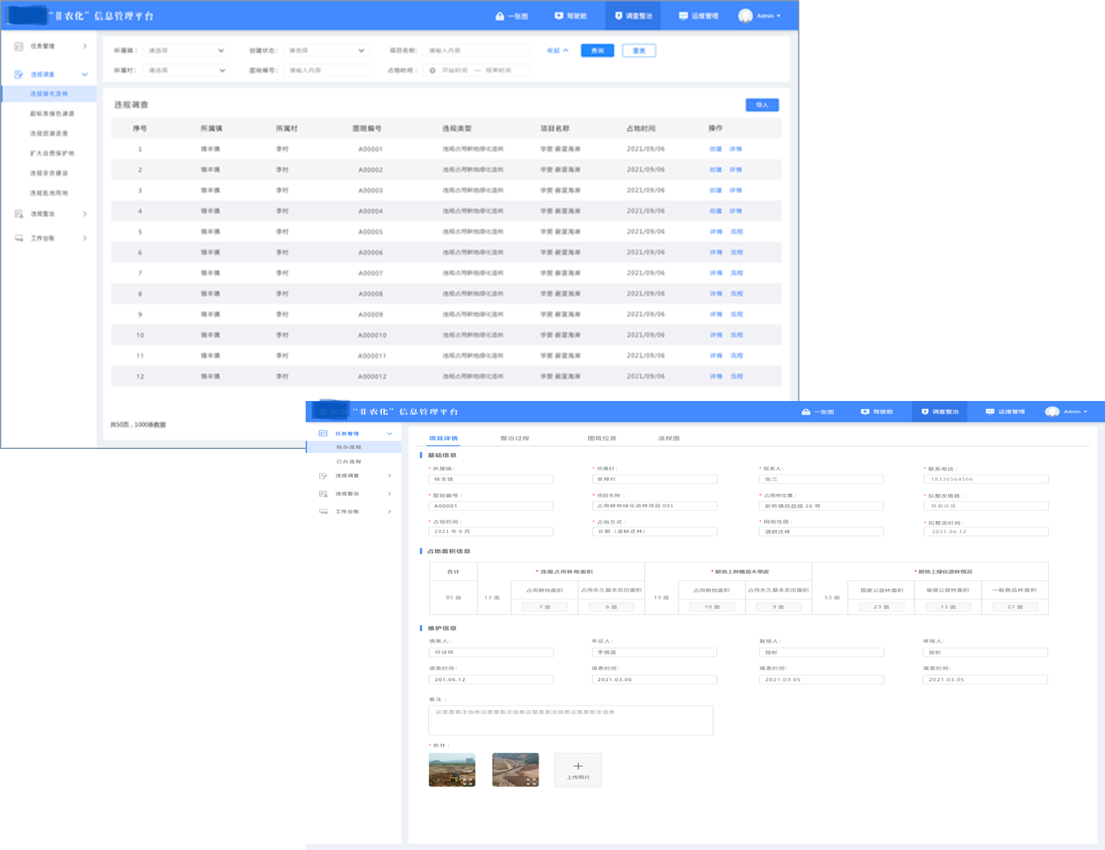This screenshot has height=850, width=1105.
Task: Click the 任务管理 icon in top window sidebar
Action: tap(18, 46)
